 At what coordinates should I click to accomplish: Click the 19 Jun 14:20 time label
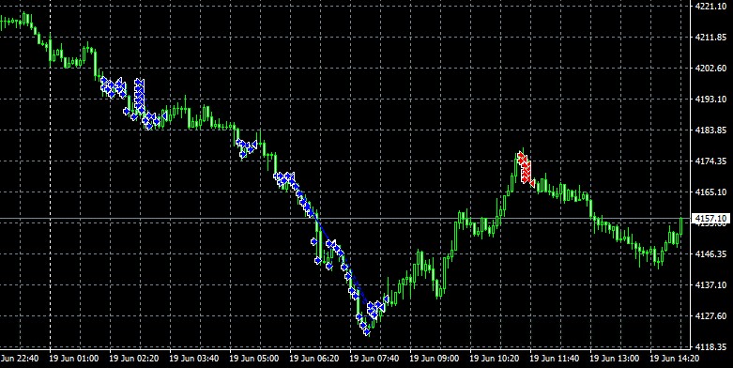pos(676,359)
